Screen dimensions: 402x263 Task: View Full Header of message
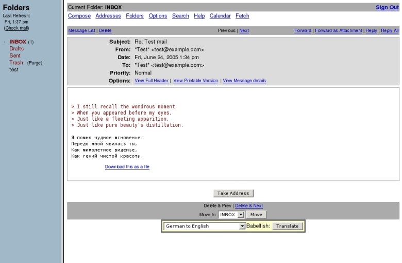pos(152,81)
